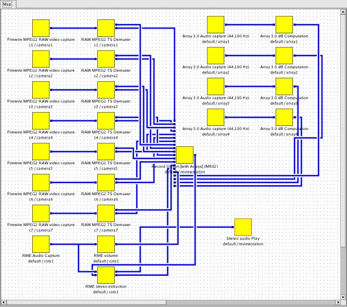
Task: Select Firewire MPEG2 RAW video capture c2/camera2 node
Action: (41, 59)
